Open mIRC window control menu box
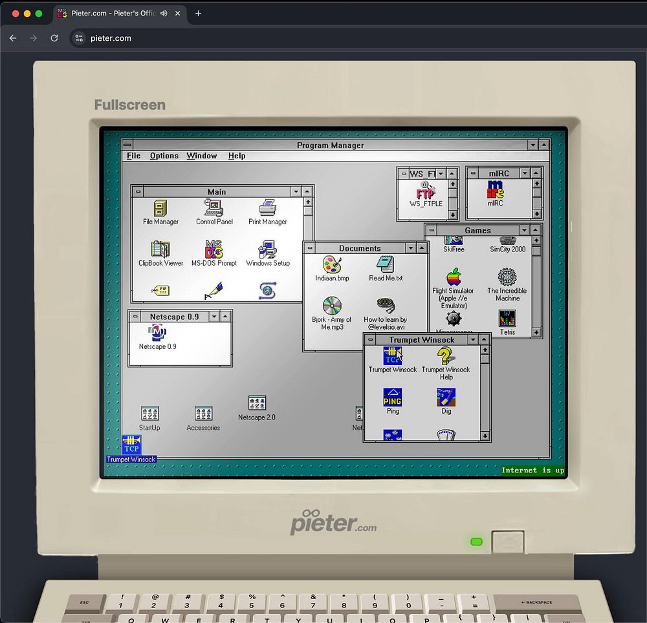 coord(473,173)
